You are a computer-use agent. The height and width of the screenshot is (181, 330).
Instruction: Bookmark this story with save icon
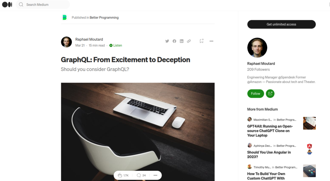click(202, 41)
